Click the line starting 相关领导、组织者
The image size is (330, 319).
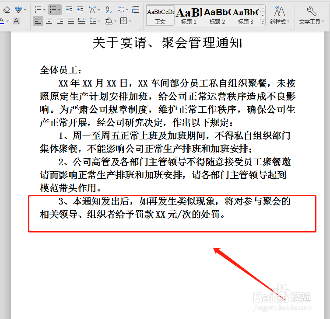(x=132, y=215)
